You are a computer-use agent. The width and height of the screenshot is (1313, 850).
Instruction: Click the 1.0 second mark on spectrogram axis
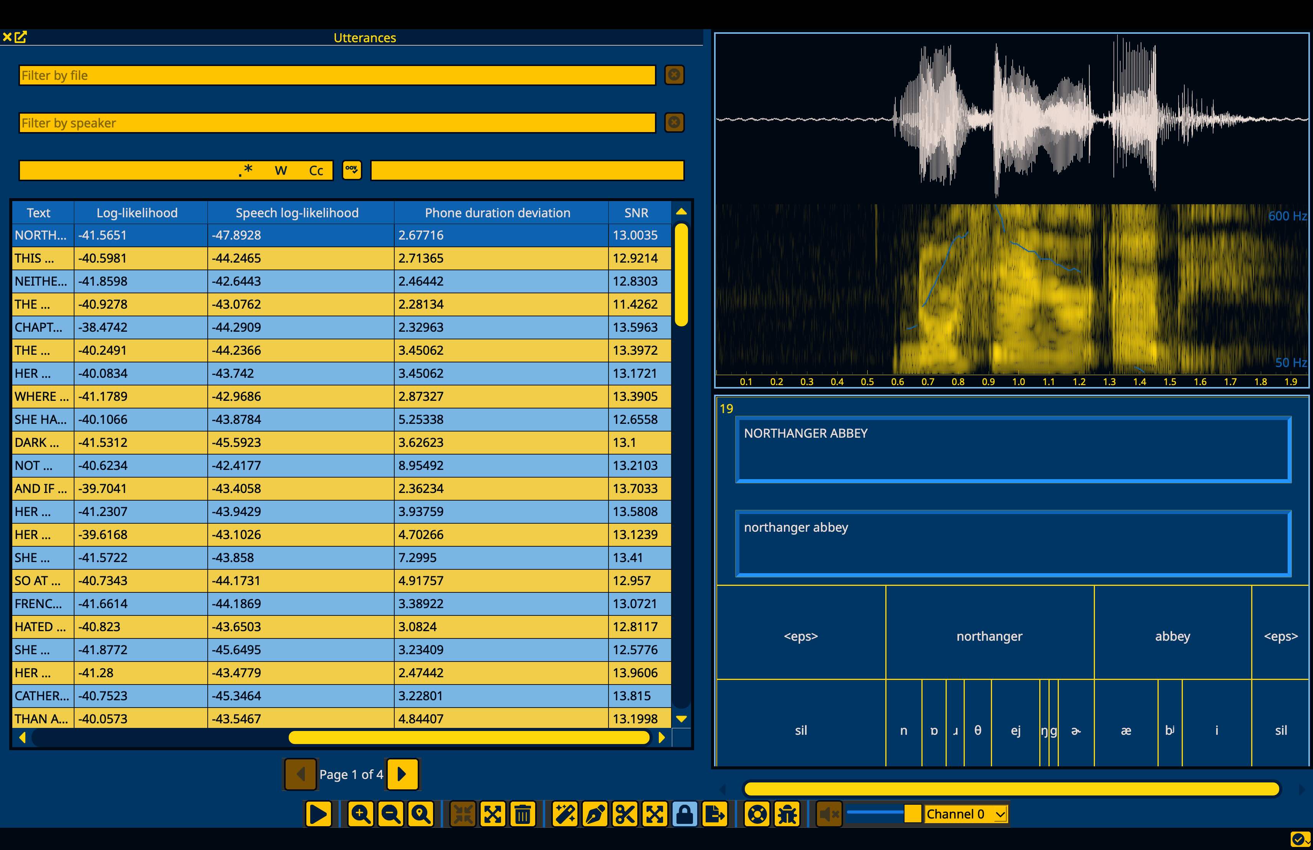click(1019, 382)
